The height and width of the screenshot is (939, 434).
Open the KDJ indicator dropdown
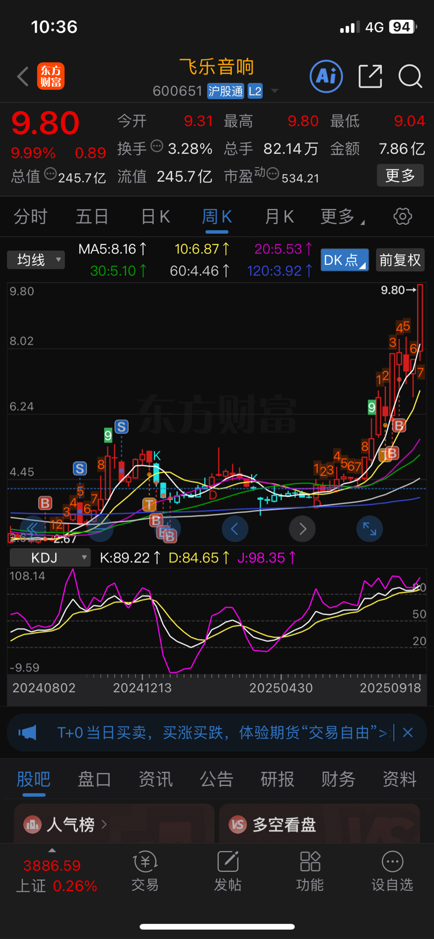(50, 558)
